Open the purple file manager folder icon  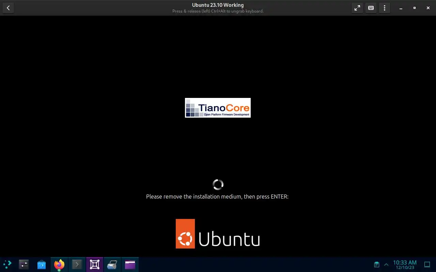pyautogui.click(x=130, y=265)
